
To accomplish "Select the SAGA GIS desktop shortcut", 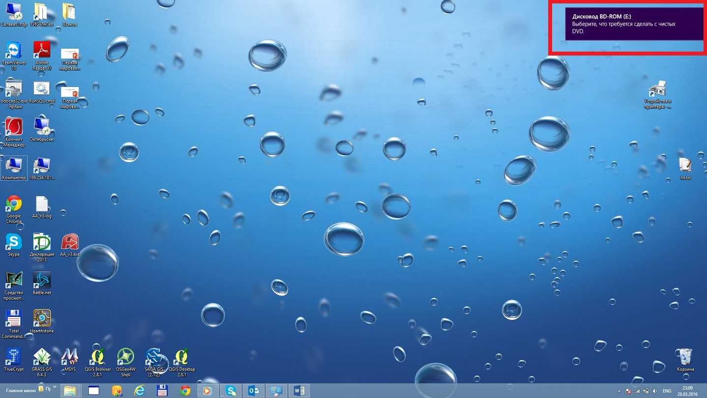I will (154, 358).
